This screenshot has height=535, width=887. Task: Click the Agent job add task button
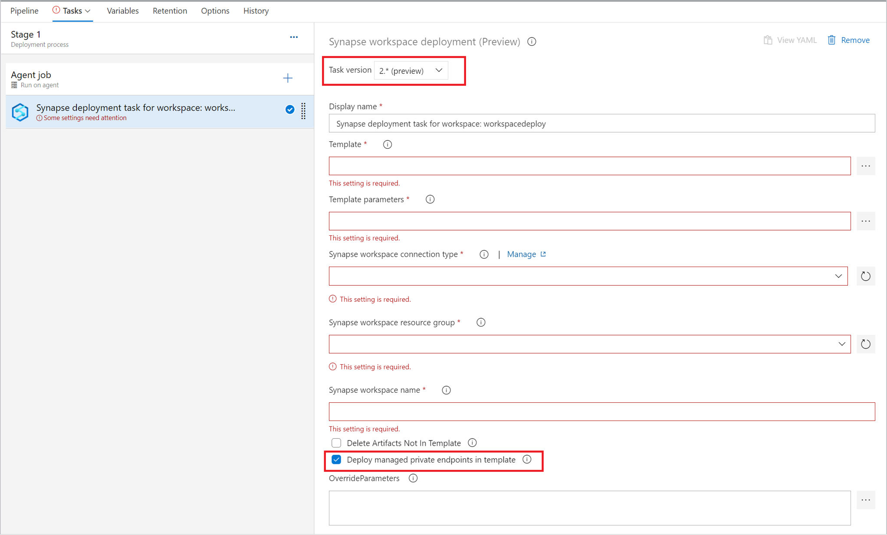pyautogui.click(x=288, y=78)
